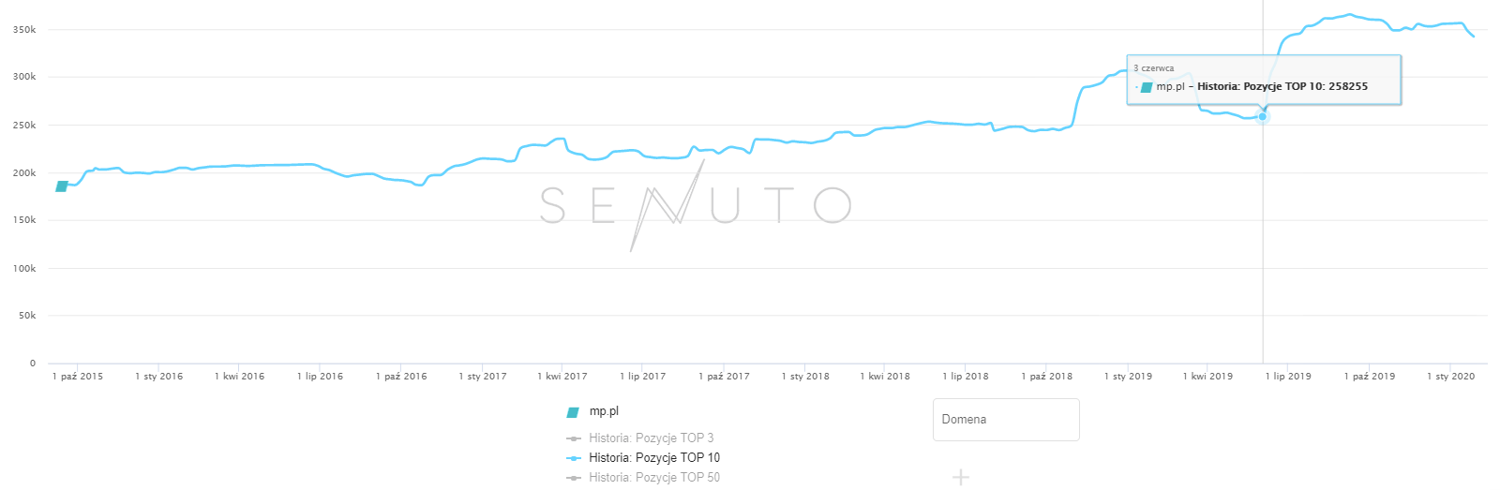Screen dimensions: 1500x490
Task: Hide the "Historia: Pozycje TOP 10" series label
Action: (654, 458)
